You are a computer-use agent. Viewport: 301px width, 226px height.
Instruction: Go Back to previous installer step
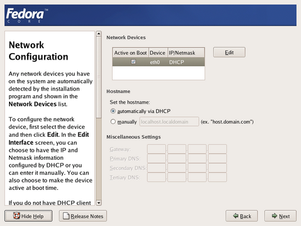pyautogui.click(x=241, y=216)
